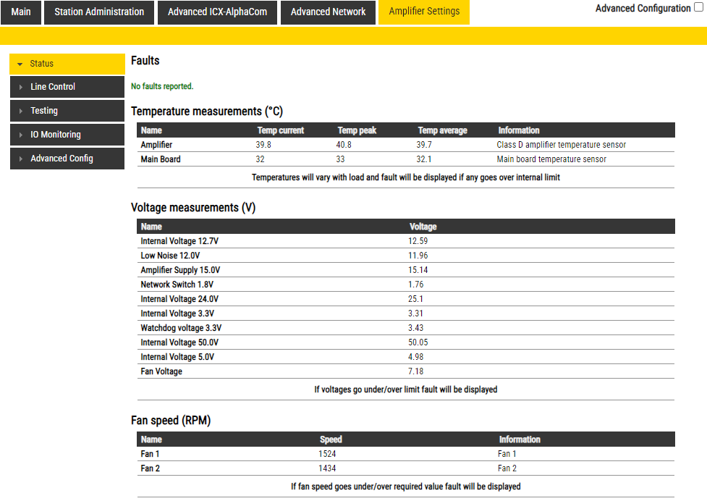
Task: Switch to Station Administration tab
Action: tap(99, 12)
